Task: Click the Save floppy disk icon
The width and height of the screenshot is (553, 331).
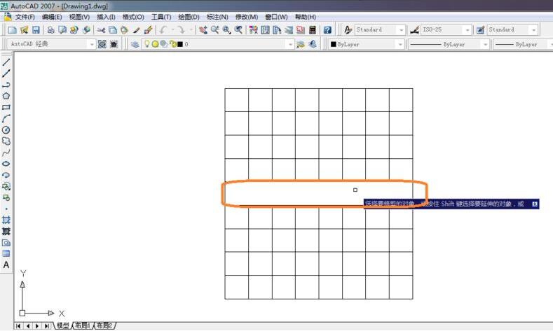Action: 36,30
